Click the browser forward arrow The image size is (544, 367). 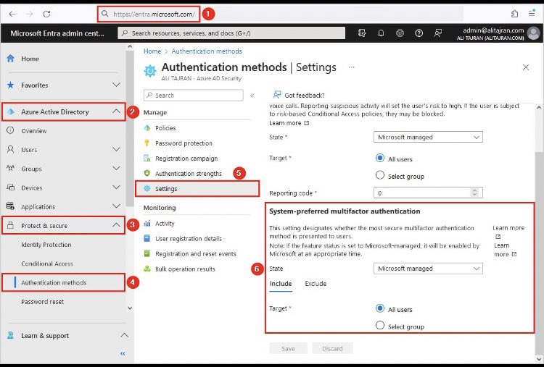(x=30, y=14)
